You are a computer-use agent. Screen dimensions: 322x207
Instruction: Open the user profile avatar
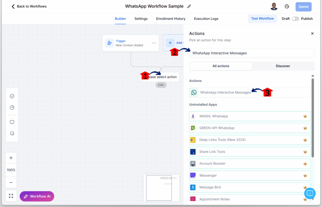274,6
